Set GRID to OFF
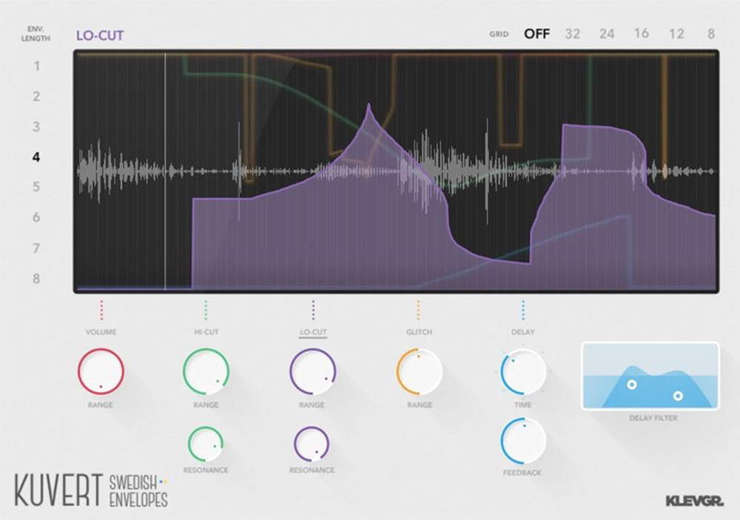 point(538,33)
